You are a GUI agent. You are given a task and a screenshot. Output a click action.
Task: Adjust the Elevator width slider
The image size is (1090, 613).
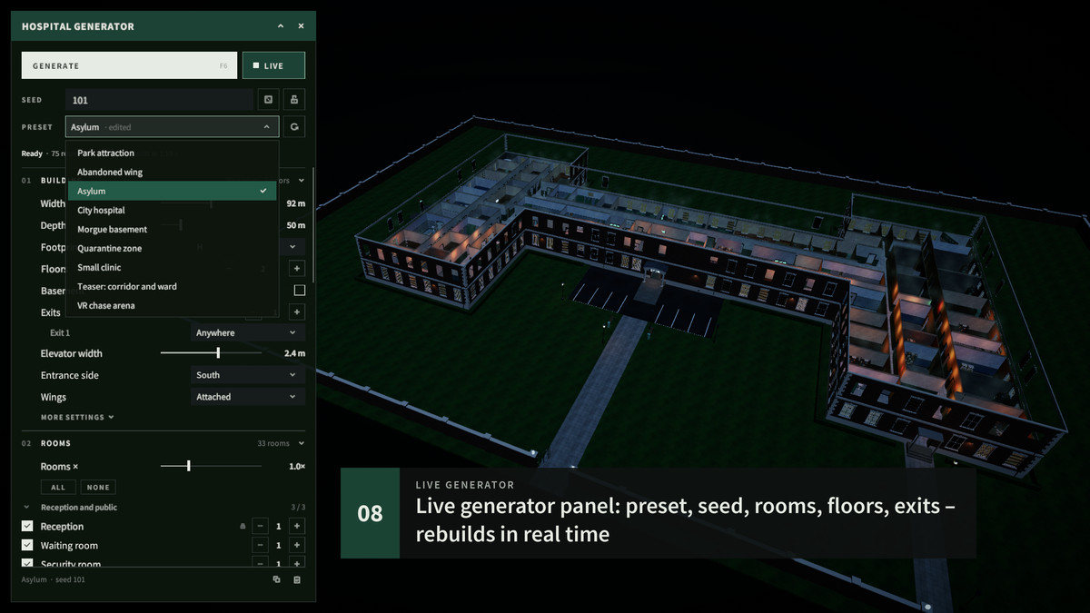[x=211, y=353]
